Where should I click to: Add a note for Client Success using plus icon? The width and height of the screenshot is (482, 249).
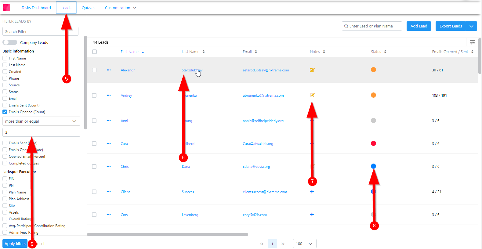point(312,192)
